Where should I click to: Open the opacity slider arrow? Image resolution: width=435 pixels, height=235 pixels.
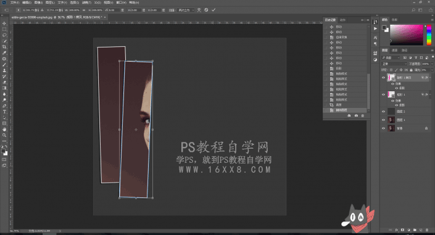click(x=432, y=64)
